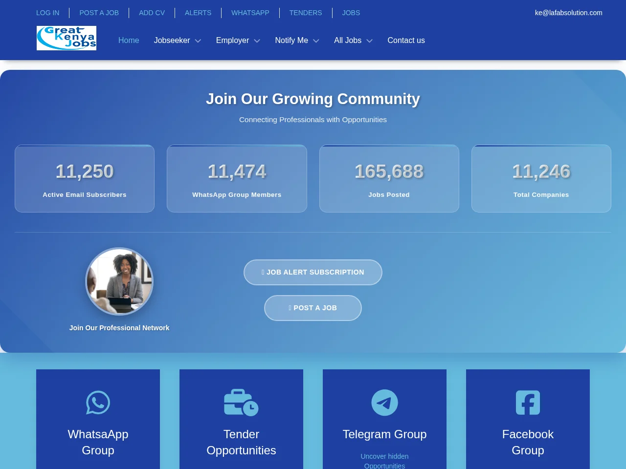Open the Employer dropdown chevron
The height and width of the screenshot is (469, 626).
pos(257,41)
